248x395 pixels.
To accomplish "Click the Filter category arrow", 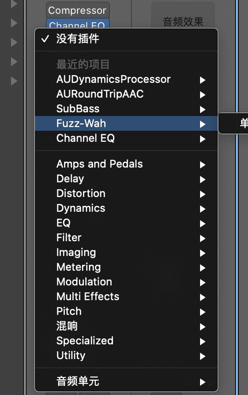I will click(x=202, y=238).
